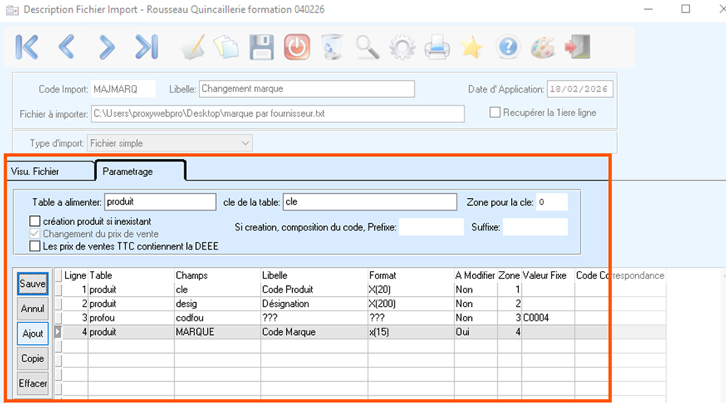Click the 'Libelle' text field
726x403 pixels.
pos(307,89)
